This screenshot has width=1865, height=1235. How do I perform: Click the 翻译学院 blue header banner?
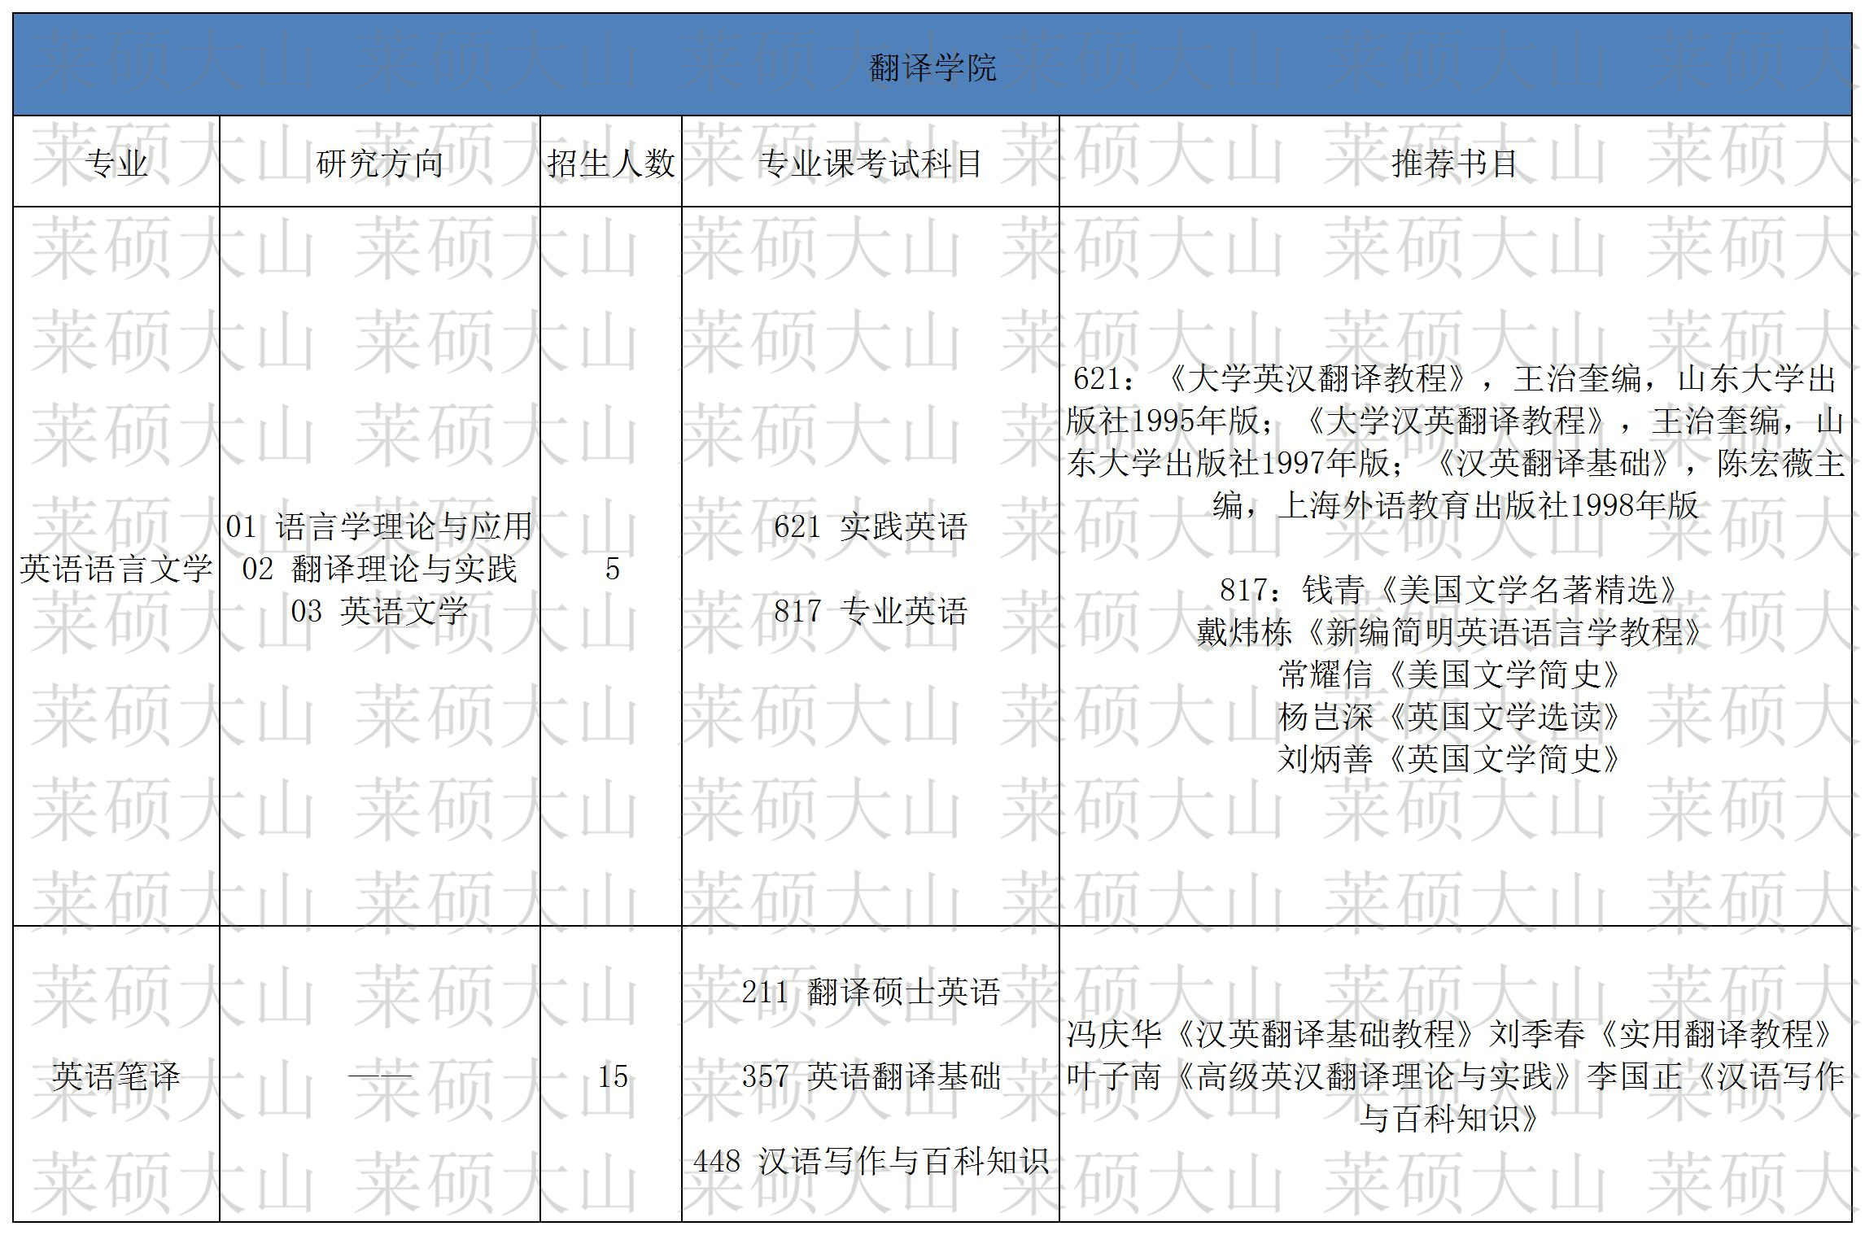point(932,67)
